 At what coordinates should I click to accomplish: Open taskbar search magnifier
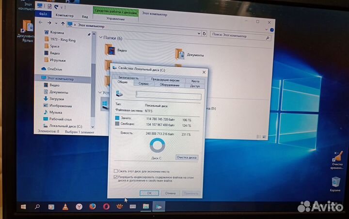point(37,207)
